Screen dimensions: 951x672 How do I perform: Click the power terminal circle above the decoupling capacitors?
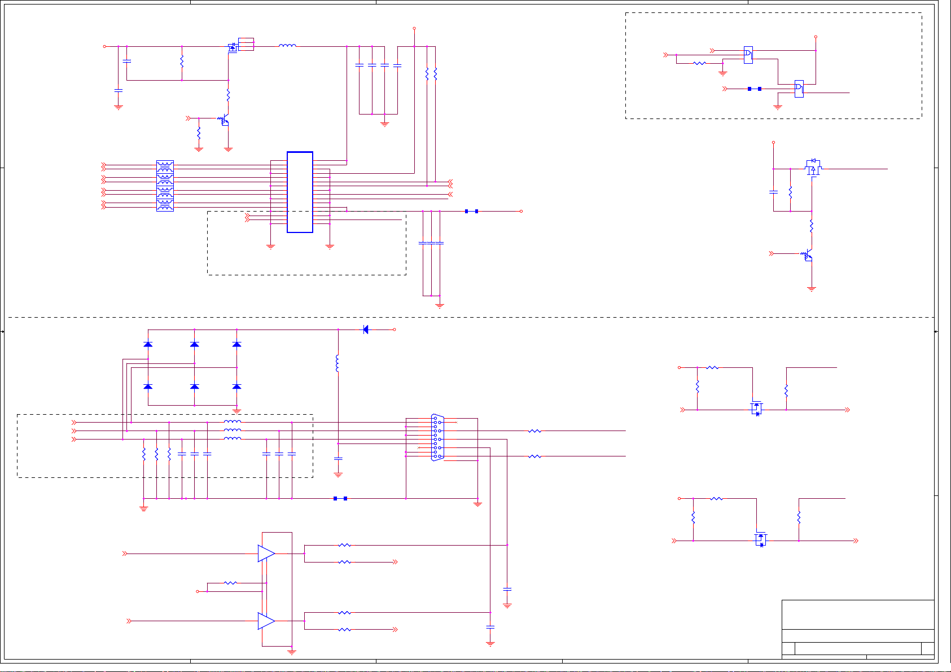(x=414, y=28)
